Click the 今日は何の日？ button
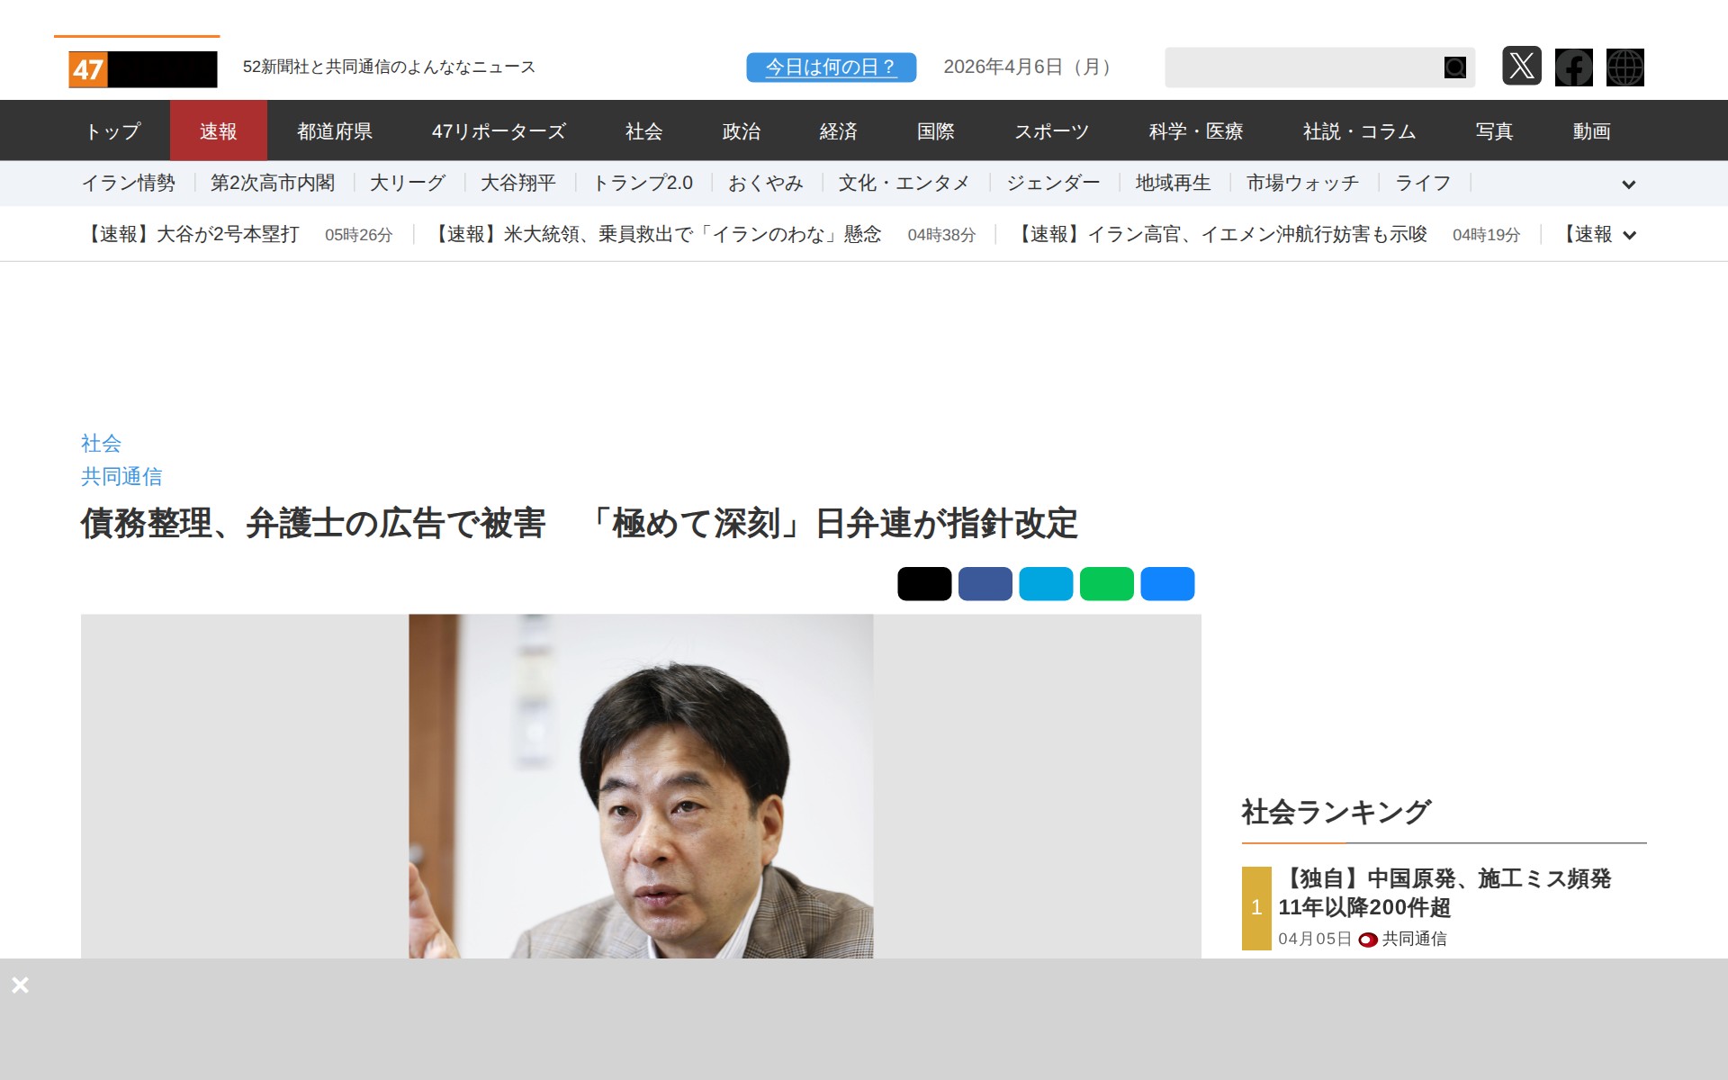This screenshot has height=1080, width=1728. pyautogui.click(x=830, y=67)
